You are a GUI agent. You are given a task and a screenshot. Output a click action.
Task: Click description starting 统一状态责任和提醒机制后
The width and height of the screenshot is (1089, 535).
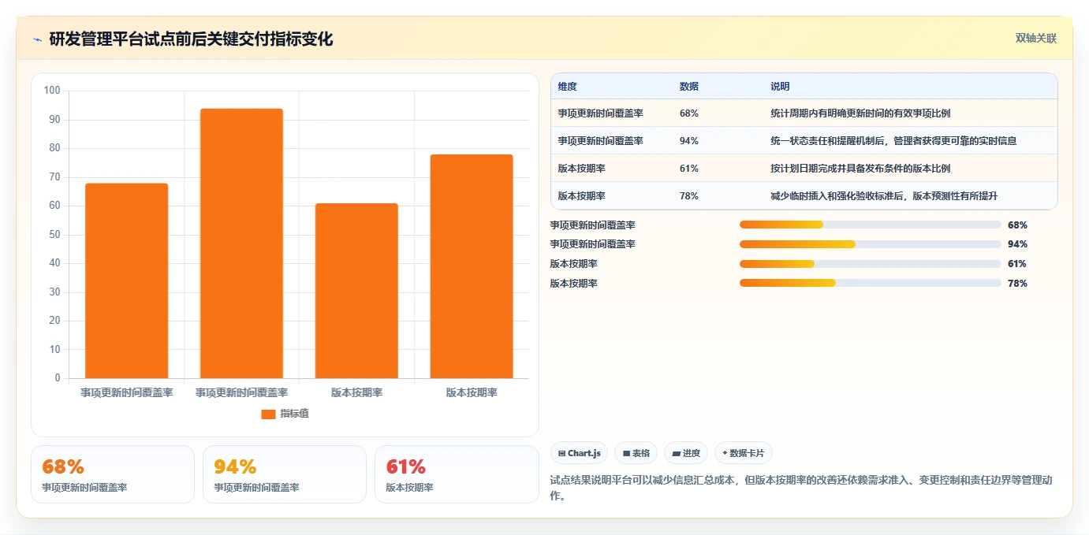point(893,141)
